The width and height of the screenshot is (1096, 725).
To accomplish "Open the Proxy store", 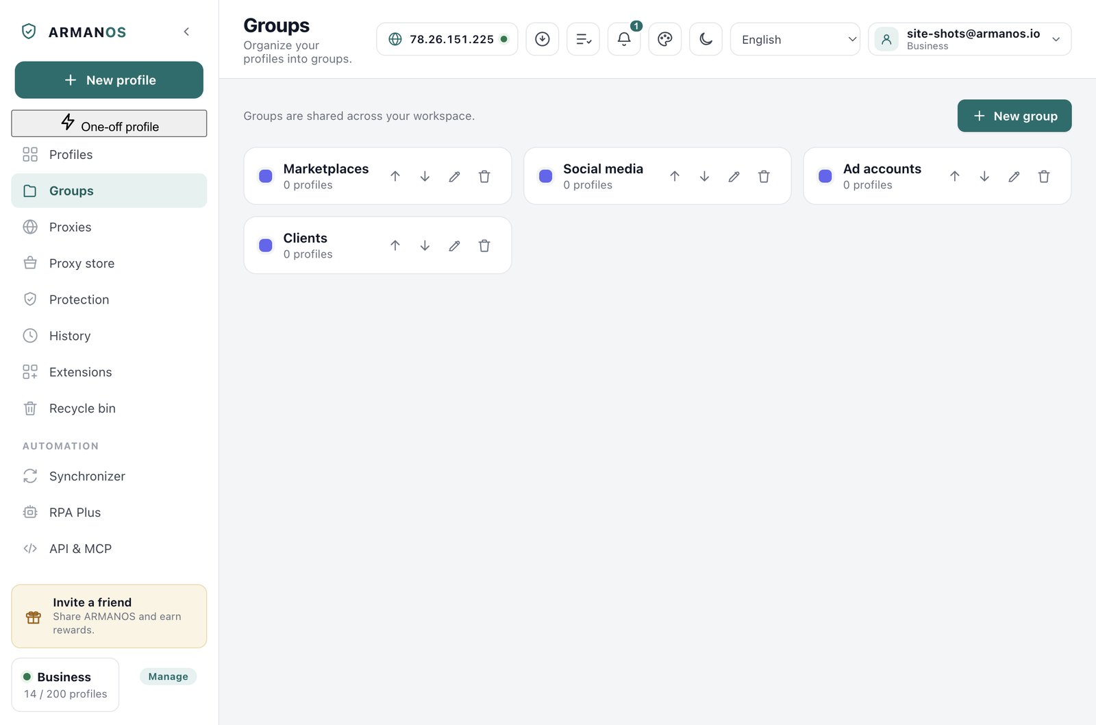I will 109,263.
